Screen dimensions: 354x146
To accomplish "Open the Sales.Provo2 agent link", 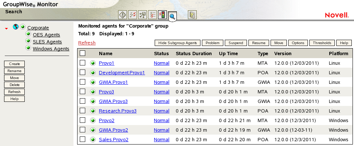I will [x=114, y=140].
